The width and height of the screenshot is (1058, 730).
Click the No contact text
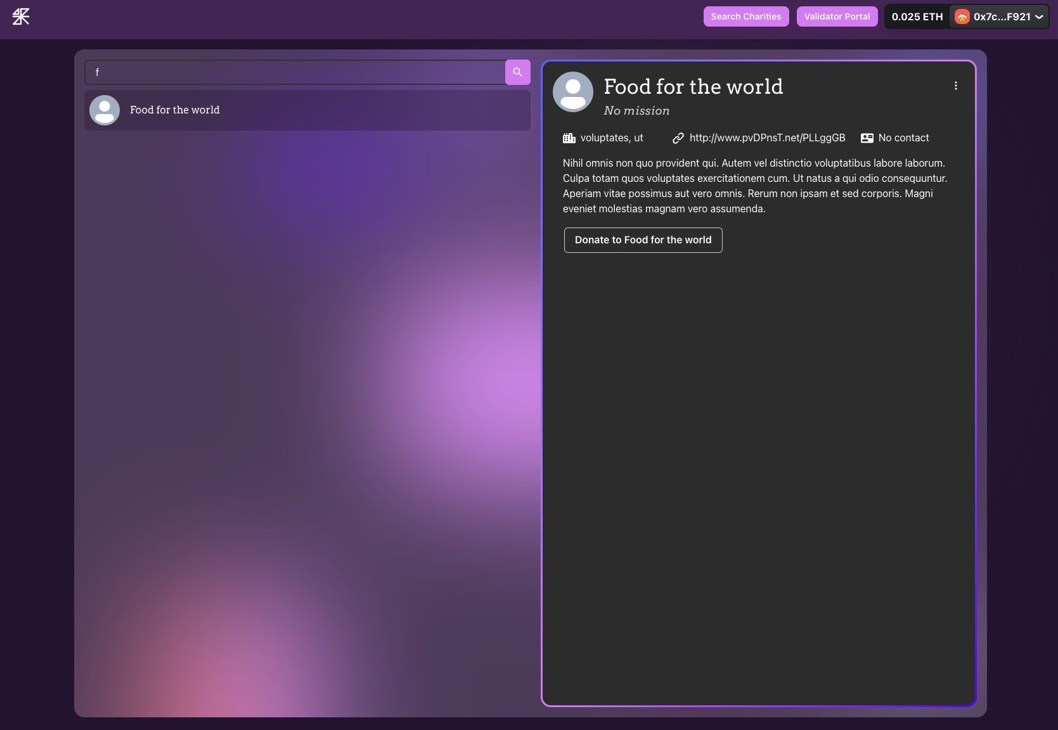coord(903,138)
